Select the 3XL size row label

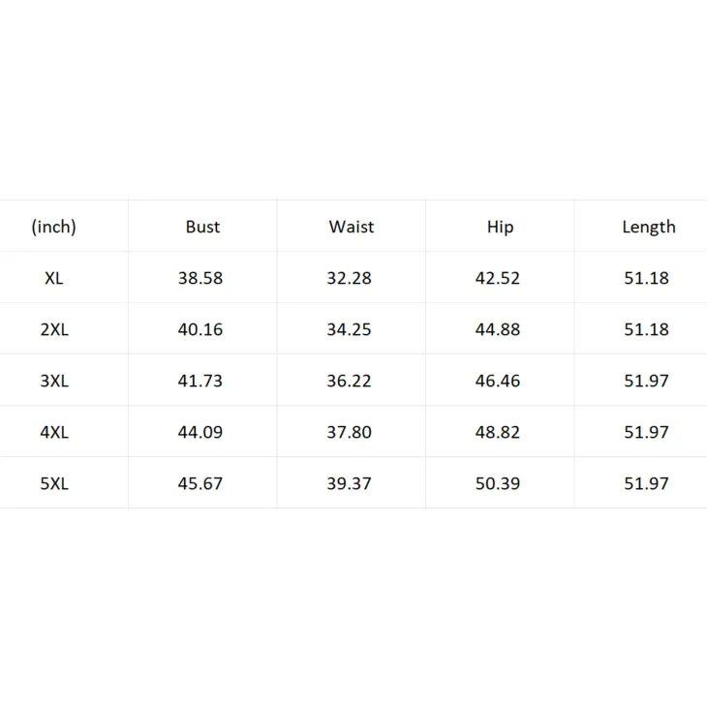54,381
